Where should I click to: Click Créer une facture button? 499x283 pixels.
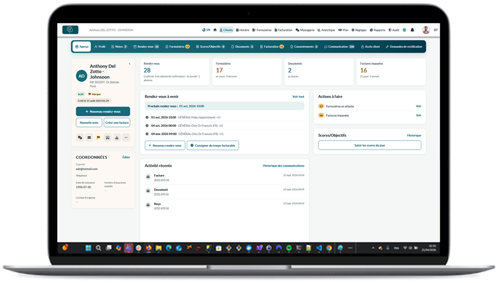[117, 122]
